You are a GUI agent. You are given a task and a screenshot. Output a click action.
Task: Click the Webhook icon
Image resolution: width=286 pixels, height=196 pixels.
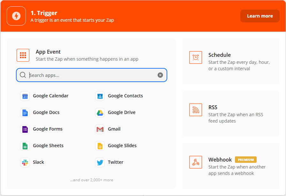click(x=196, y=162)
